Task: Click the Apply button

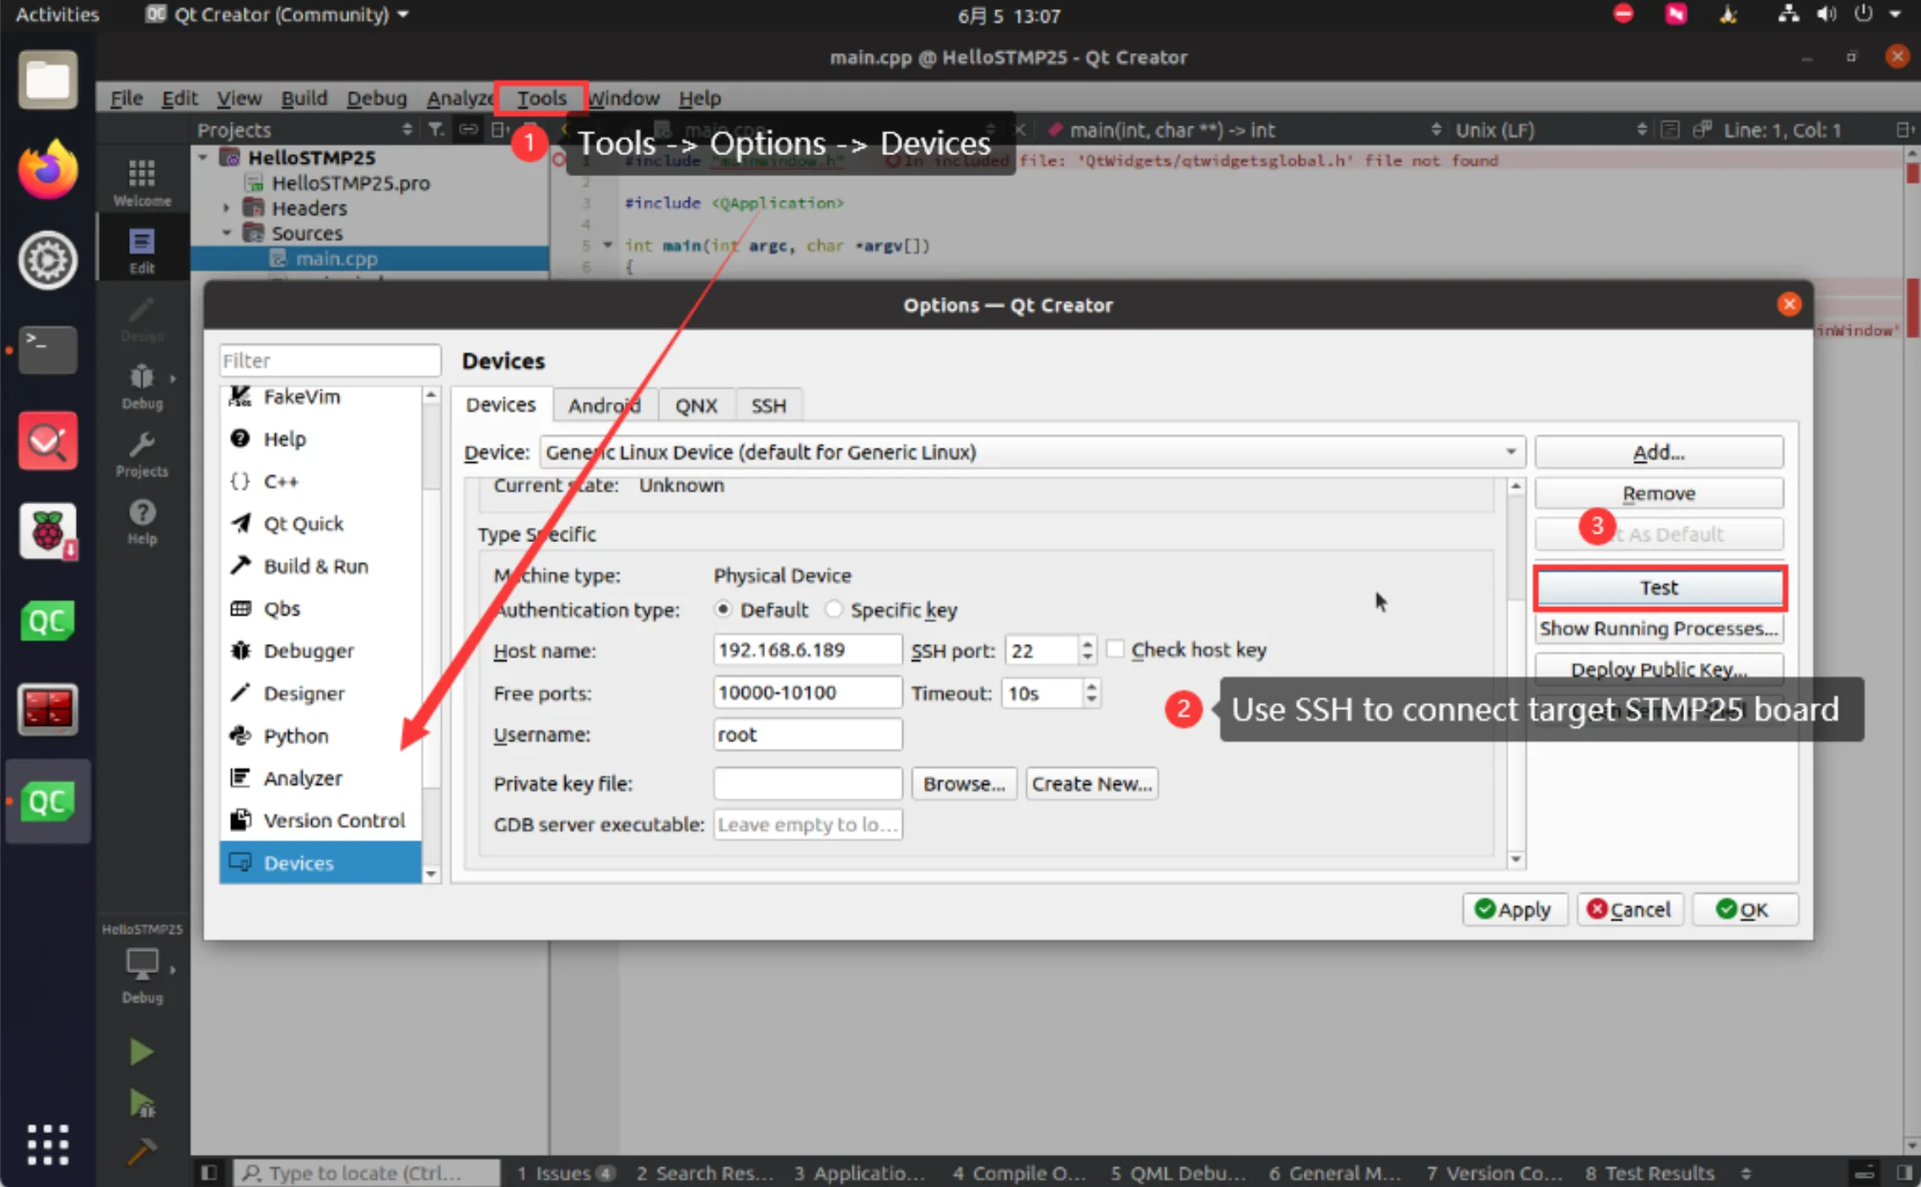Action: pyautogui.click(x=1515, y=910)
